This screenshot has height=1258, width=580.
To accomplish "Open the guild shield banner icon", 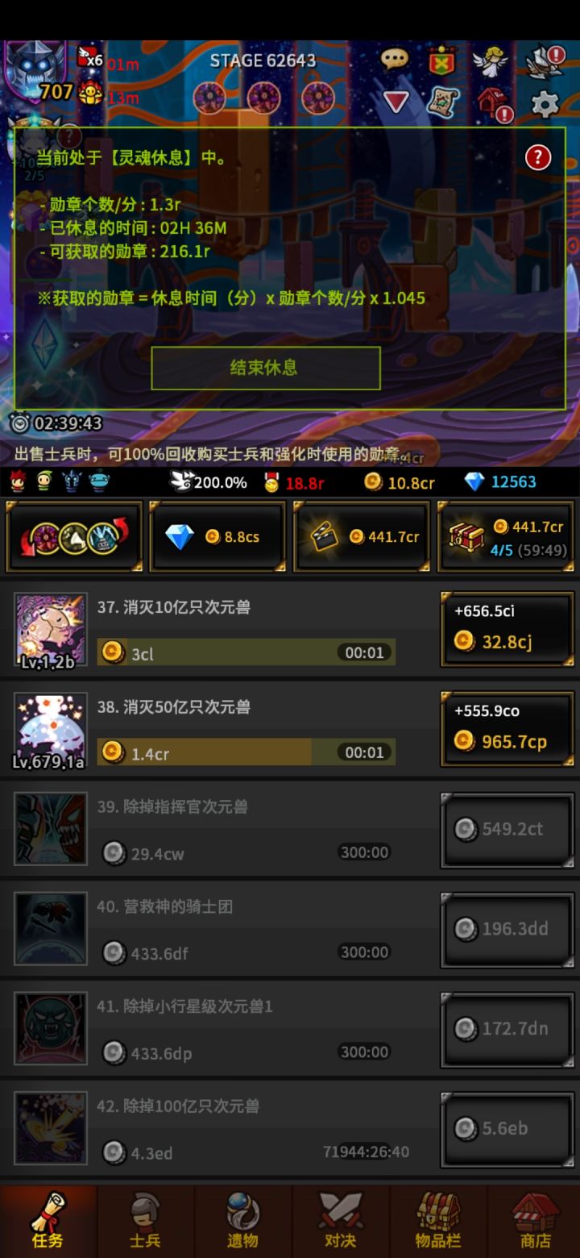I will point(441,60).
